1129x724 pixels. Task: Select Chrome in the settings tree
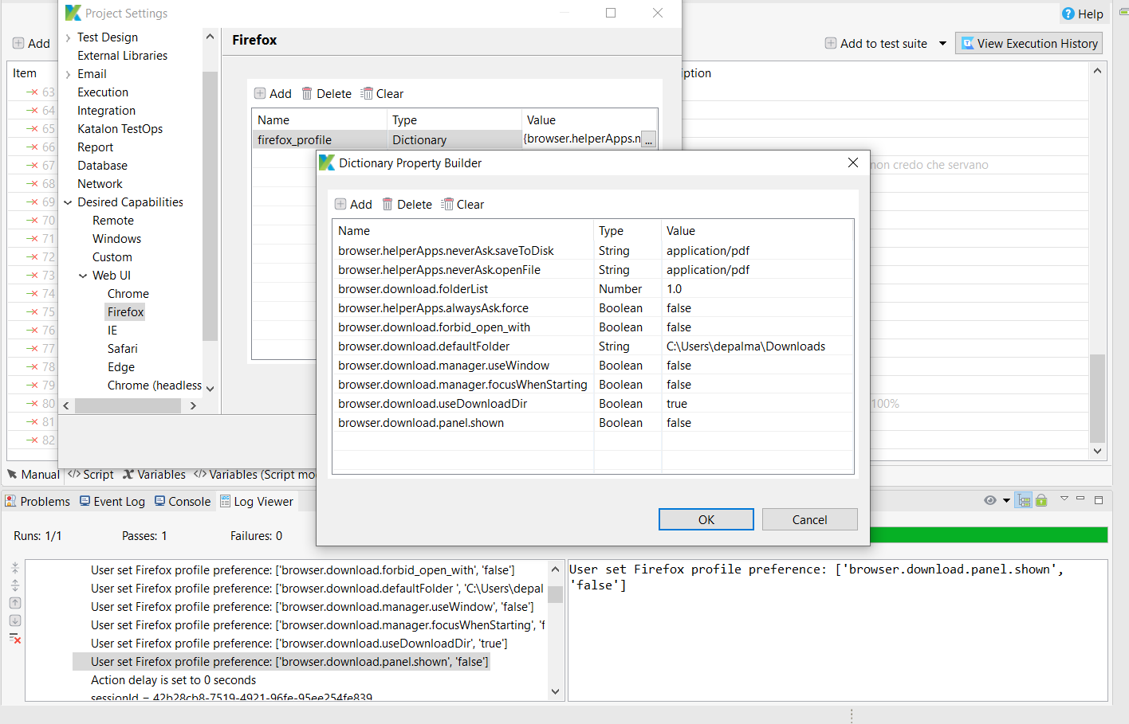(128, 294)
